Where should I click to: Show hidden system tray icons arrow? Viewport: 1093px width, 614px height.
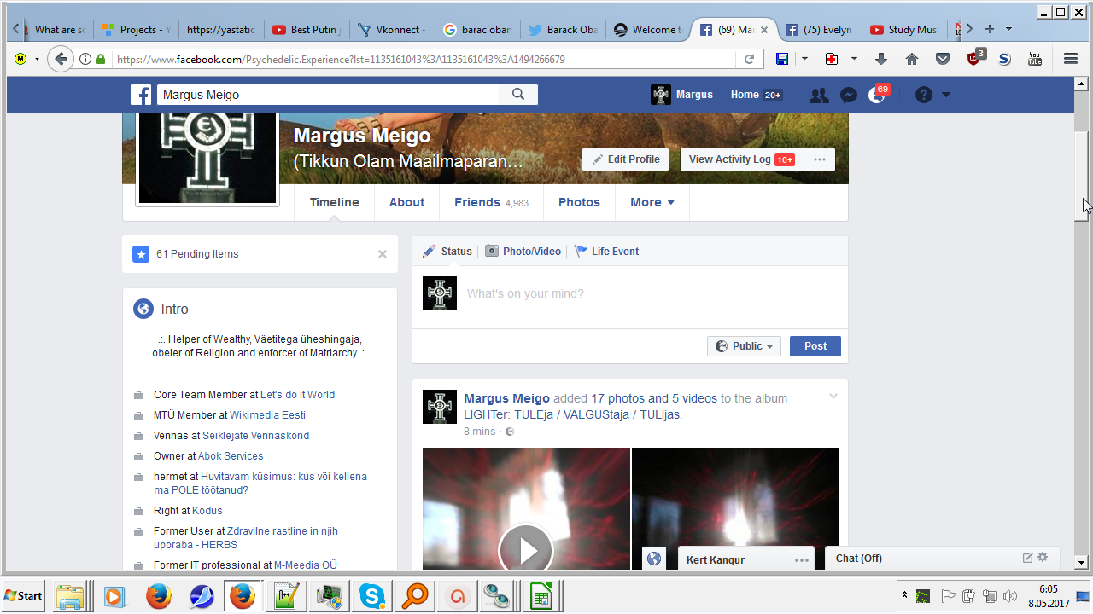tap(903, 595)
